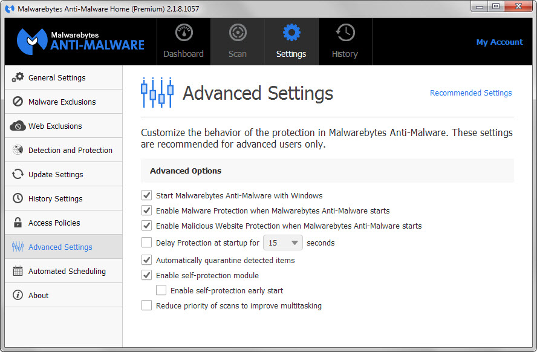
Task: Check Enable self-protection early start
Action: pos(161,290)
